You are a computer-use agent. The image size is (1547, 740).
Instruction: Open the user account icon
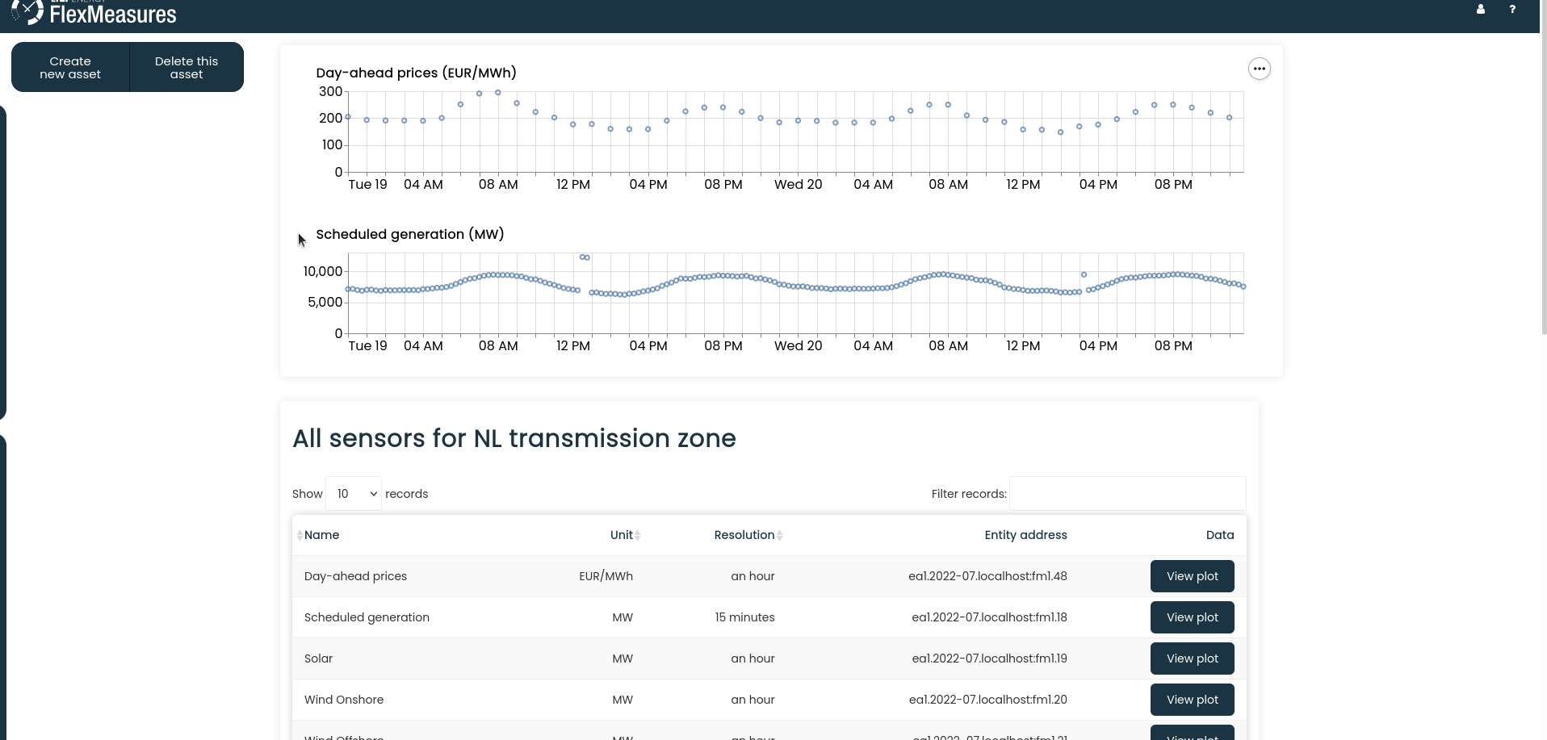tap(1480, 10)
